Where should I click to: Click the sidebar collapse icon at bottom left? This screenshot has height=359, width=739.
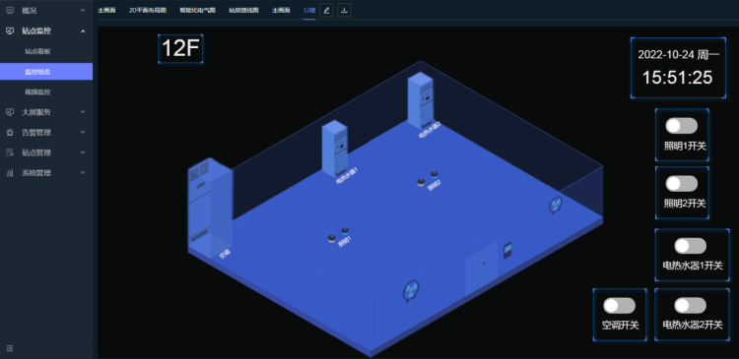click(x=10, y=348)
